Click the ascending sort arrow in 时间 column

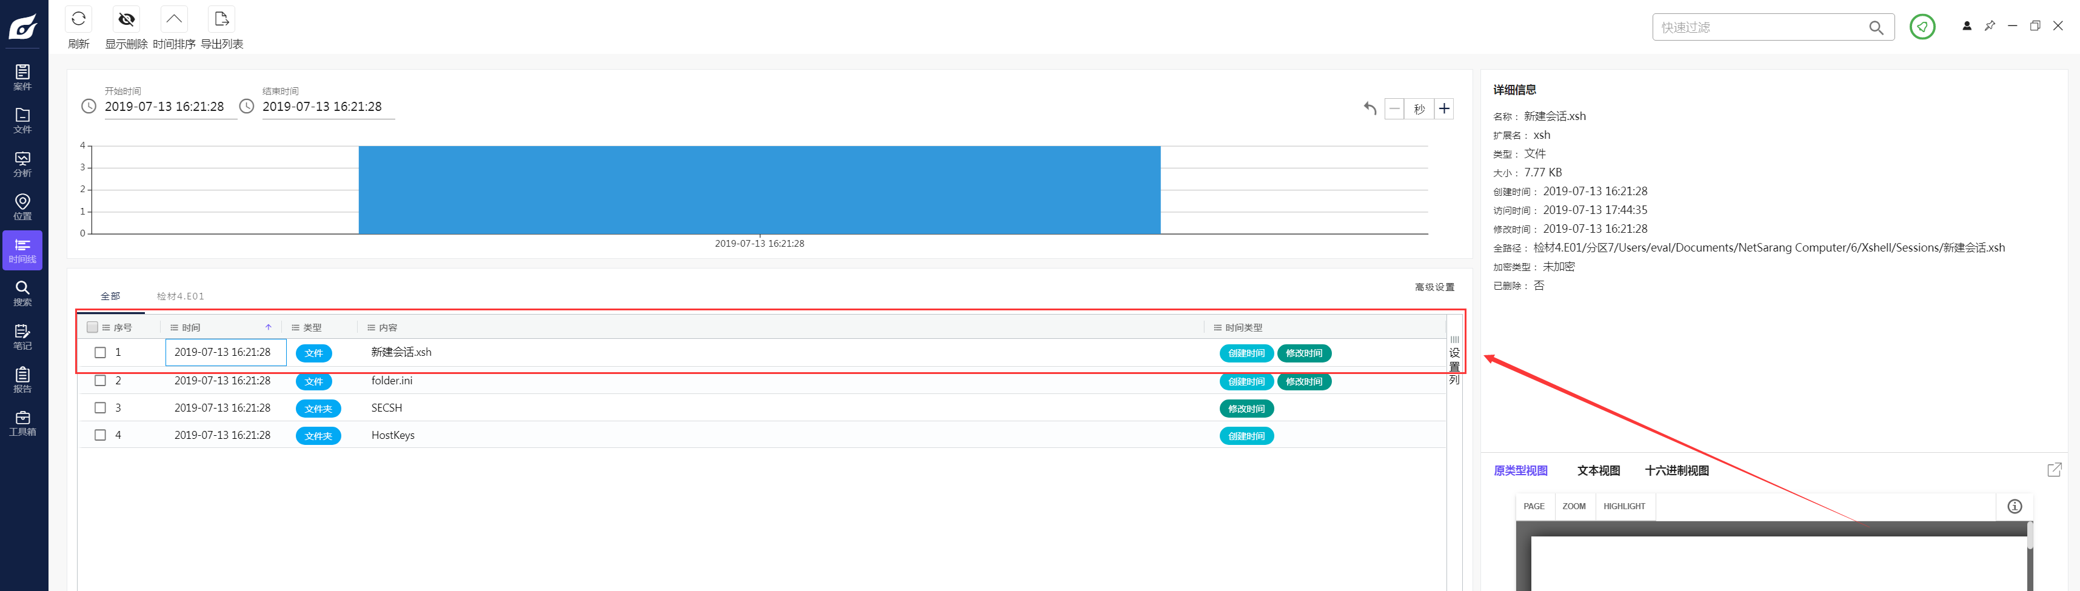click(268, 327)
